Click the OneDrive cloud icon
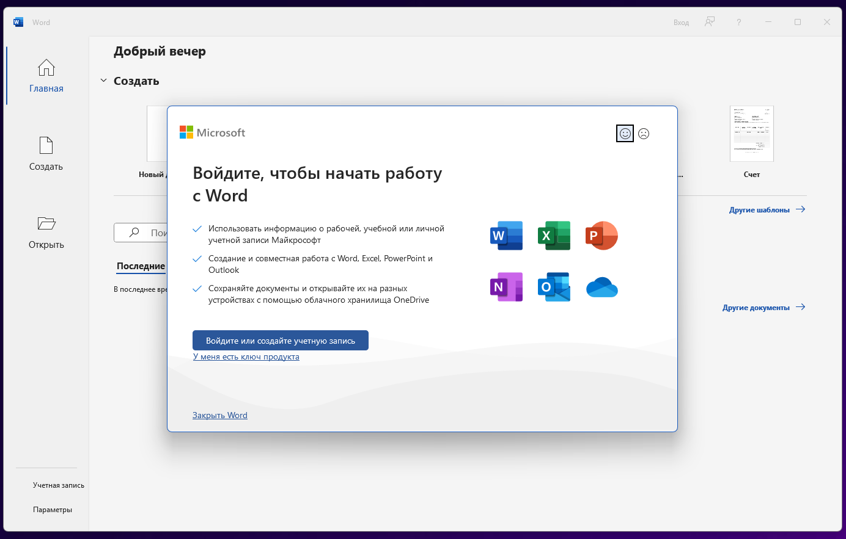 pyautogui.click(x=602, y=287)
